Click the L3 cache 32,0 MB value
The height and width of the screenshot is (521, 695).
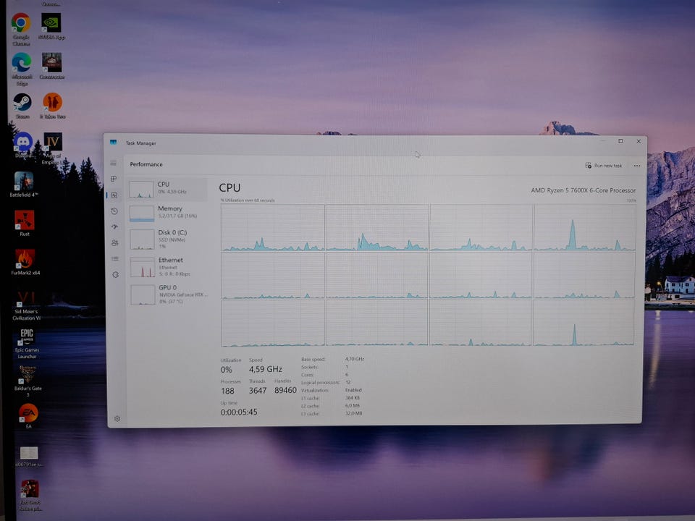(354, 413)
